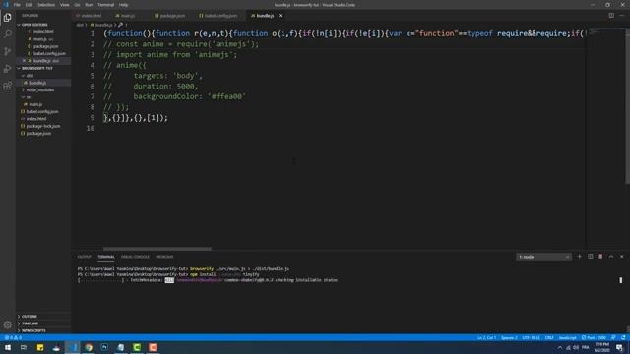Open the terminal selector dropdown '1: node'

click(x=543, y=257)
